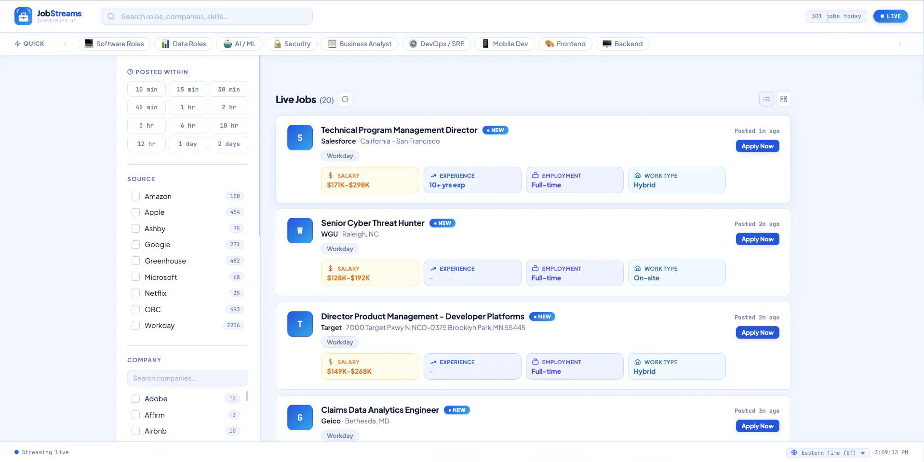This screenshot has width=924, height=462.
Task: Check the Adobe company checkbox
Action: pyautogui.click(x=136, y=399)
